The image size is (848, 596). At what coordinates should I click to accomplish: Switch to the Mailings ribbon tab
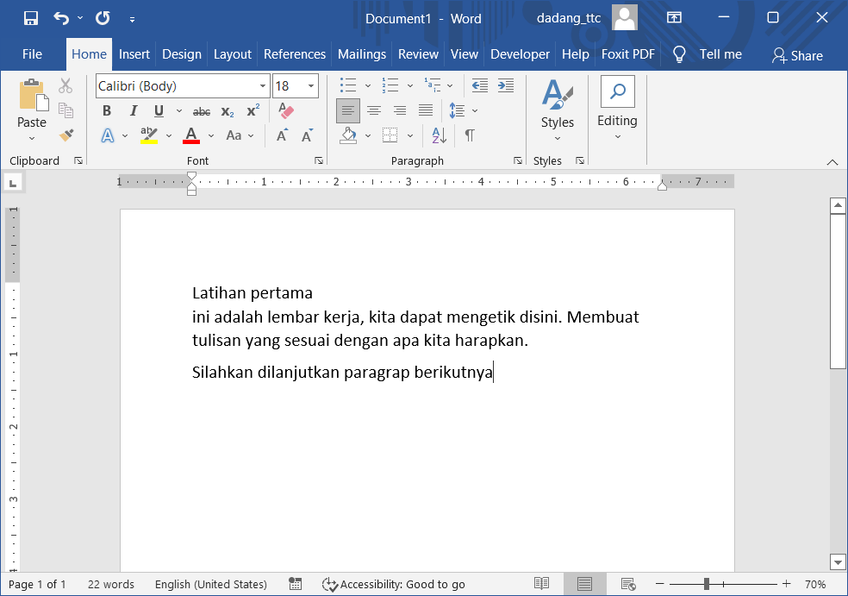coord(361,53)
